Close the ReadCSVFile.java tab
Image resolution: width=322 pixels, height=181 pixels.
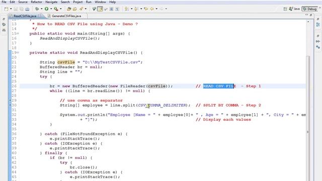pos(39,16)
